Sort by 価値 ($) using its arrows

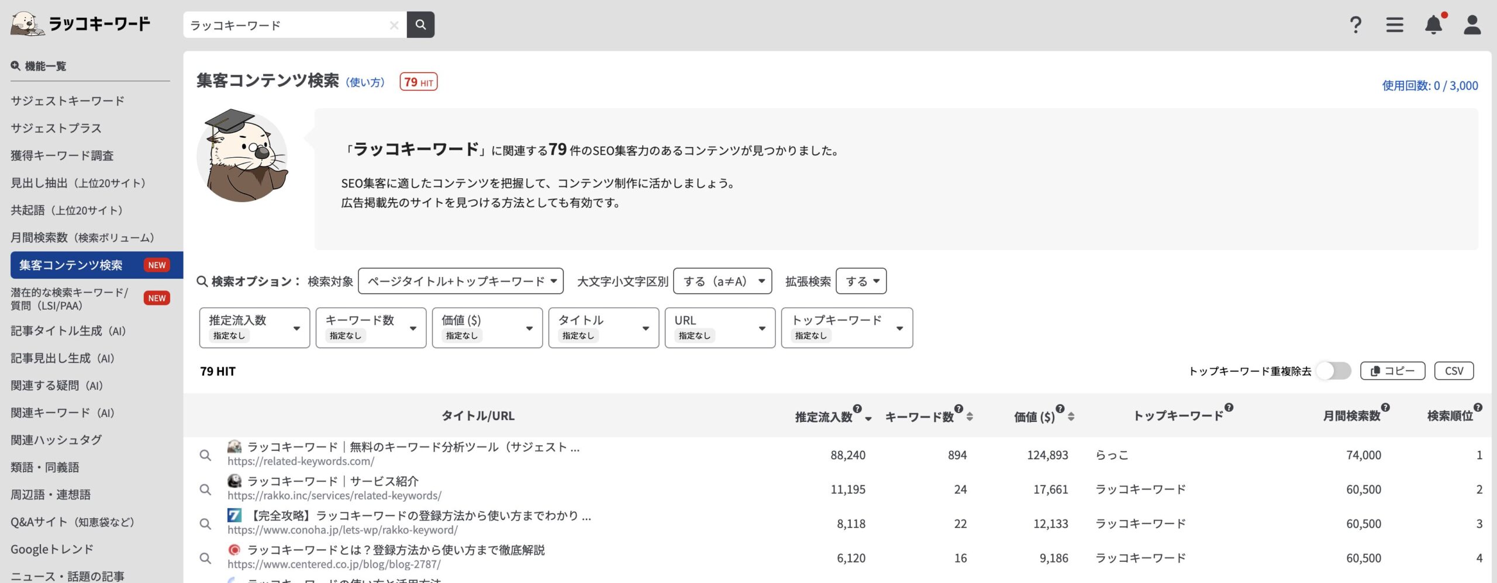pos(1071,417)
